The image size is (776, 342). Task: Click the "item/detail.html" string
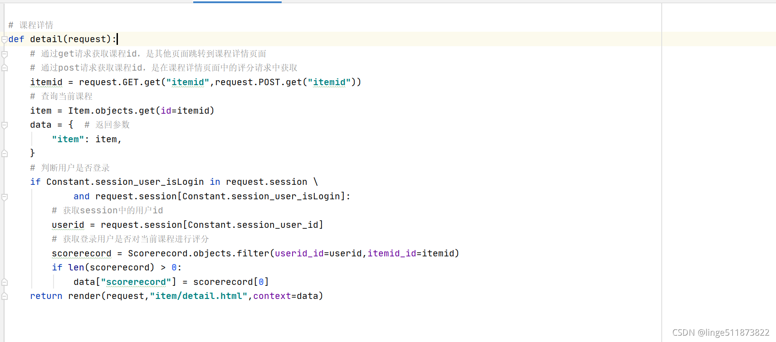[x=199, y=296]
